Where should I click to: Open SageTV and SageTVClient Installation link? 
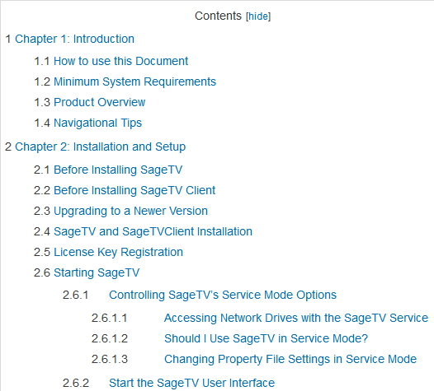(153, 231)
